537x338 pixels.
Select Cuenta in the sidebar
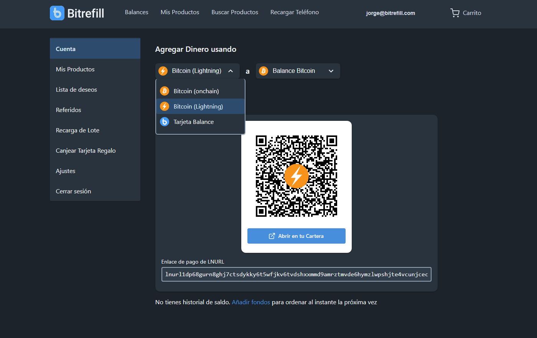point(95,49)
